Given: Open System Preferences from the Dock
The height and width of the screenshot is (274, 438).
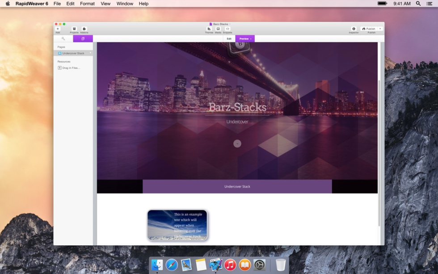Looking at the screenshot, I should click(259, 265).
